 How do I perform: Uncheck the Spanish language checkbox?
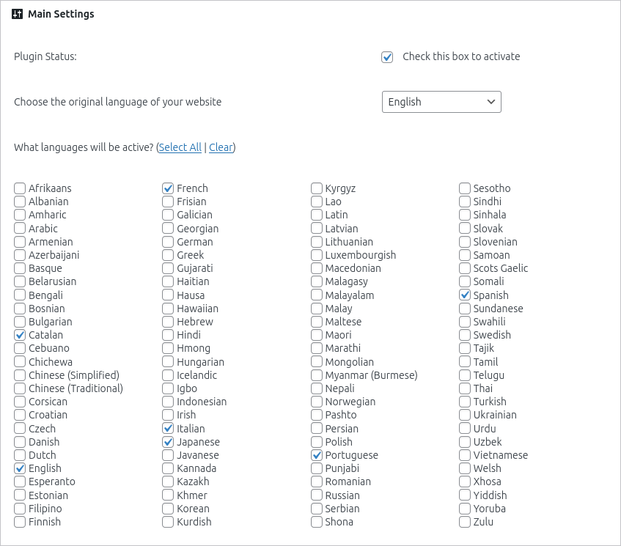point(464,295)
